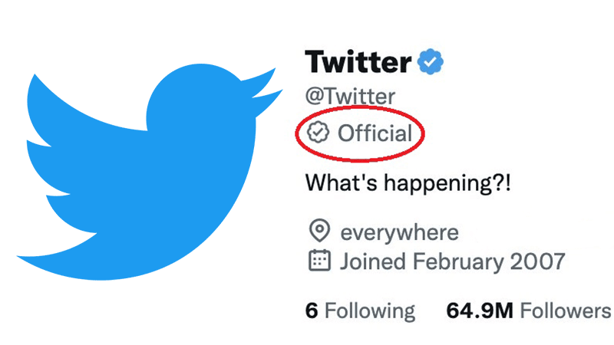Select the bold Twitter display name

pos(358,61)
